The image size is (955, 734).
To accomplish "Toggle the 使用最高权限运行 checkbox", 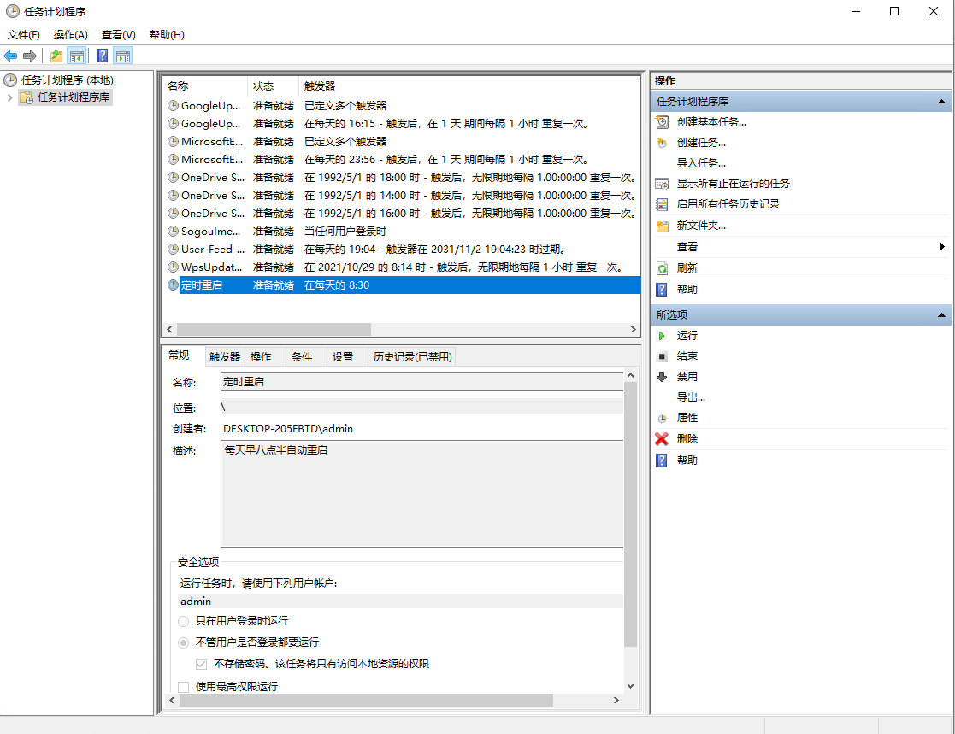I will point(184,686).
